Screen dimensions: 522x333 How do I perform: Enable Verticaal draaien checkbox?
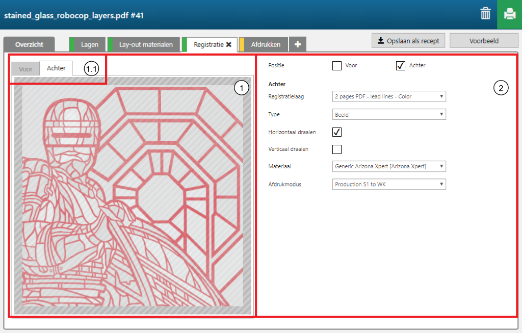pyautogui.click(x=337, y=149)
